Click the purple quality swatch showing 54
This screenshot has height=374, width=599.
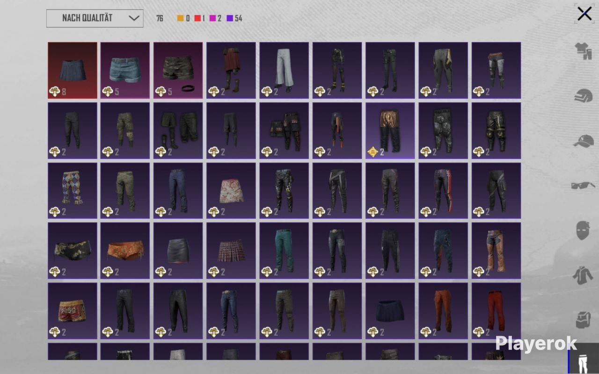pos(230,19)
